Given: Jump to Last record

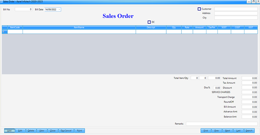Looking at the screenshot, I should point(238,130).
